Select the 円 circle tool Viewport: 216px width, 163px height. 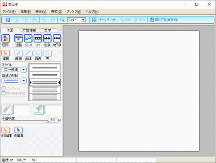pos(47,53)
